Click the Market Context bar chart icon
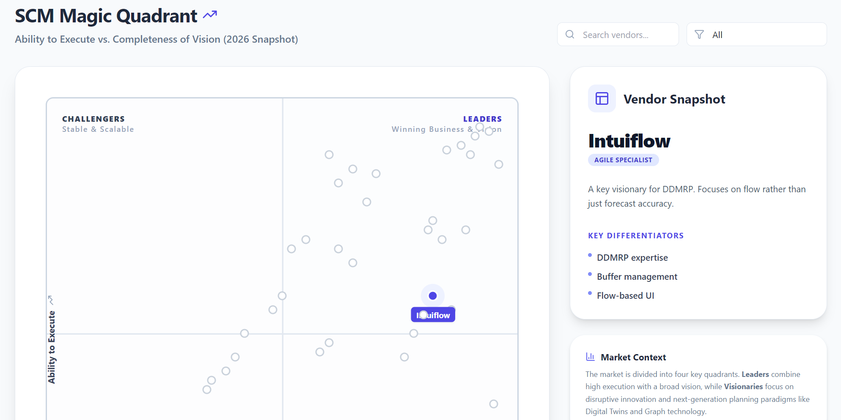Viewport: 841px width, 420px height. coord(590,357)
